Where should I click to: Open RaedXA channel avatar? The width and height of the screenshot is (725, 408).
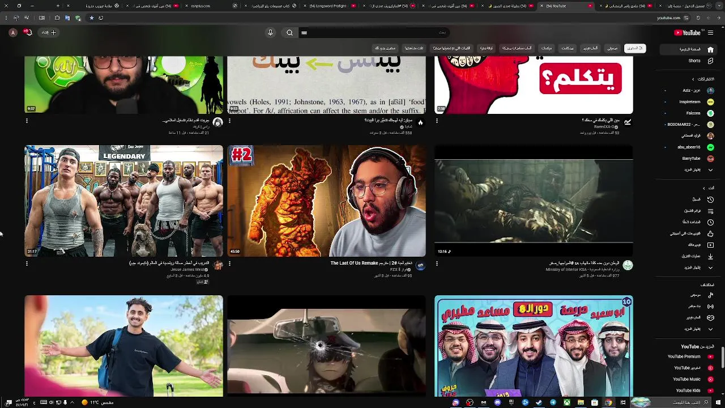tap(628, 122)
